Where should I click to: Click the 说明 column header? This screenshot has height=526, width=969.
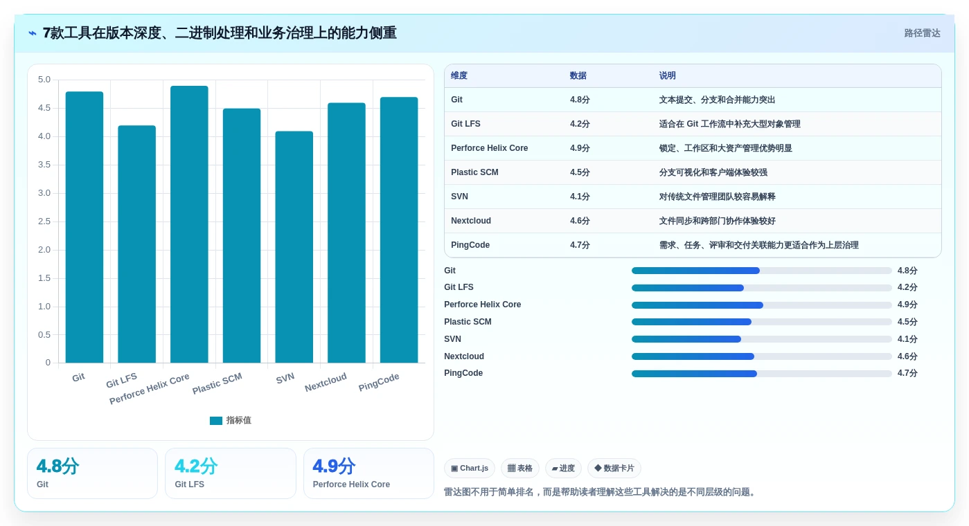tap(668, 75)
